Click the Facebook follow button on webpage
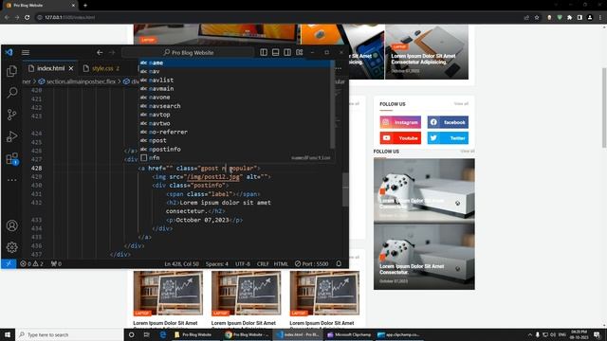This screenshot has width=607, height=341. pos(448,122)
